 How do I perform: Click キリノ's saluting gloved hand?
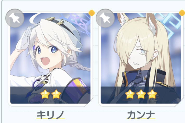24,38
